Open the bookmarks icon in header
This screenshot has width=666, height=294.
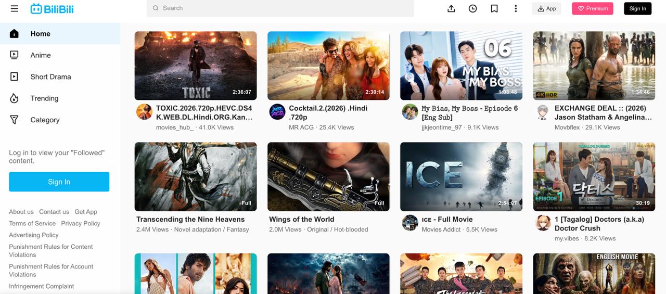pos(494,8)
